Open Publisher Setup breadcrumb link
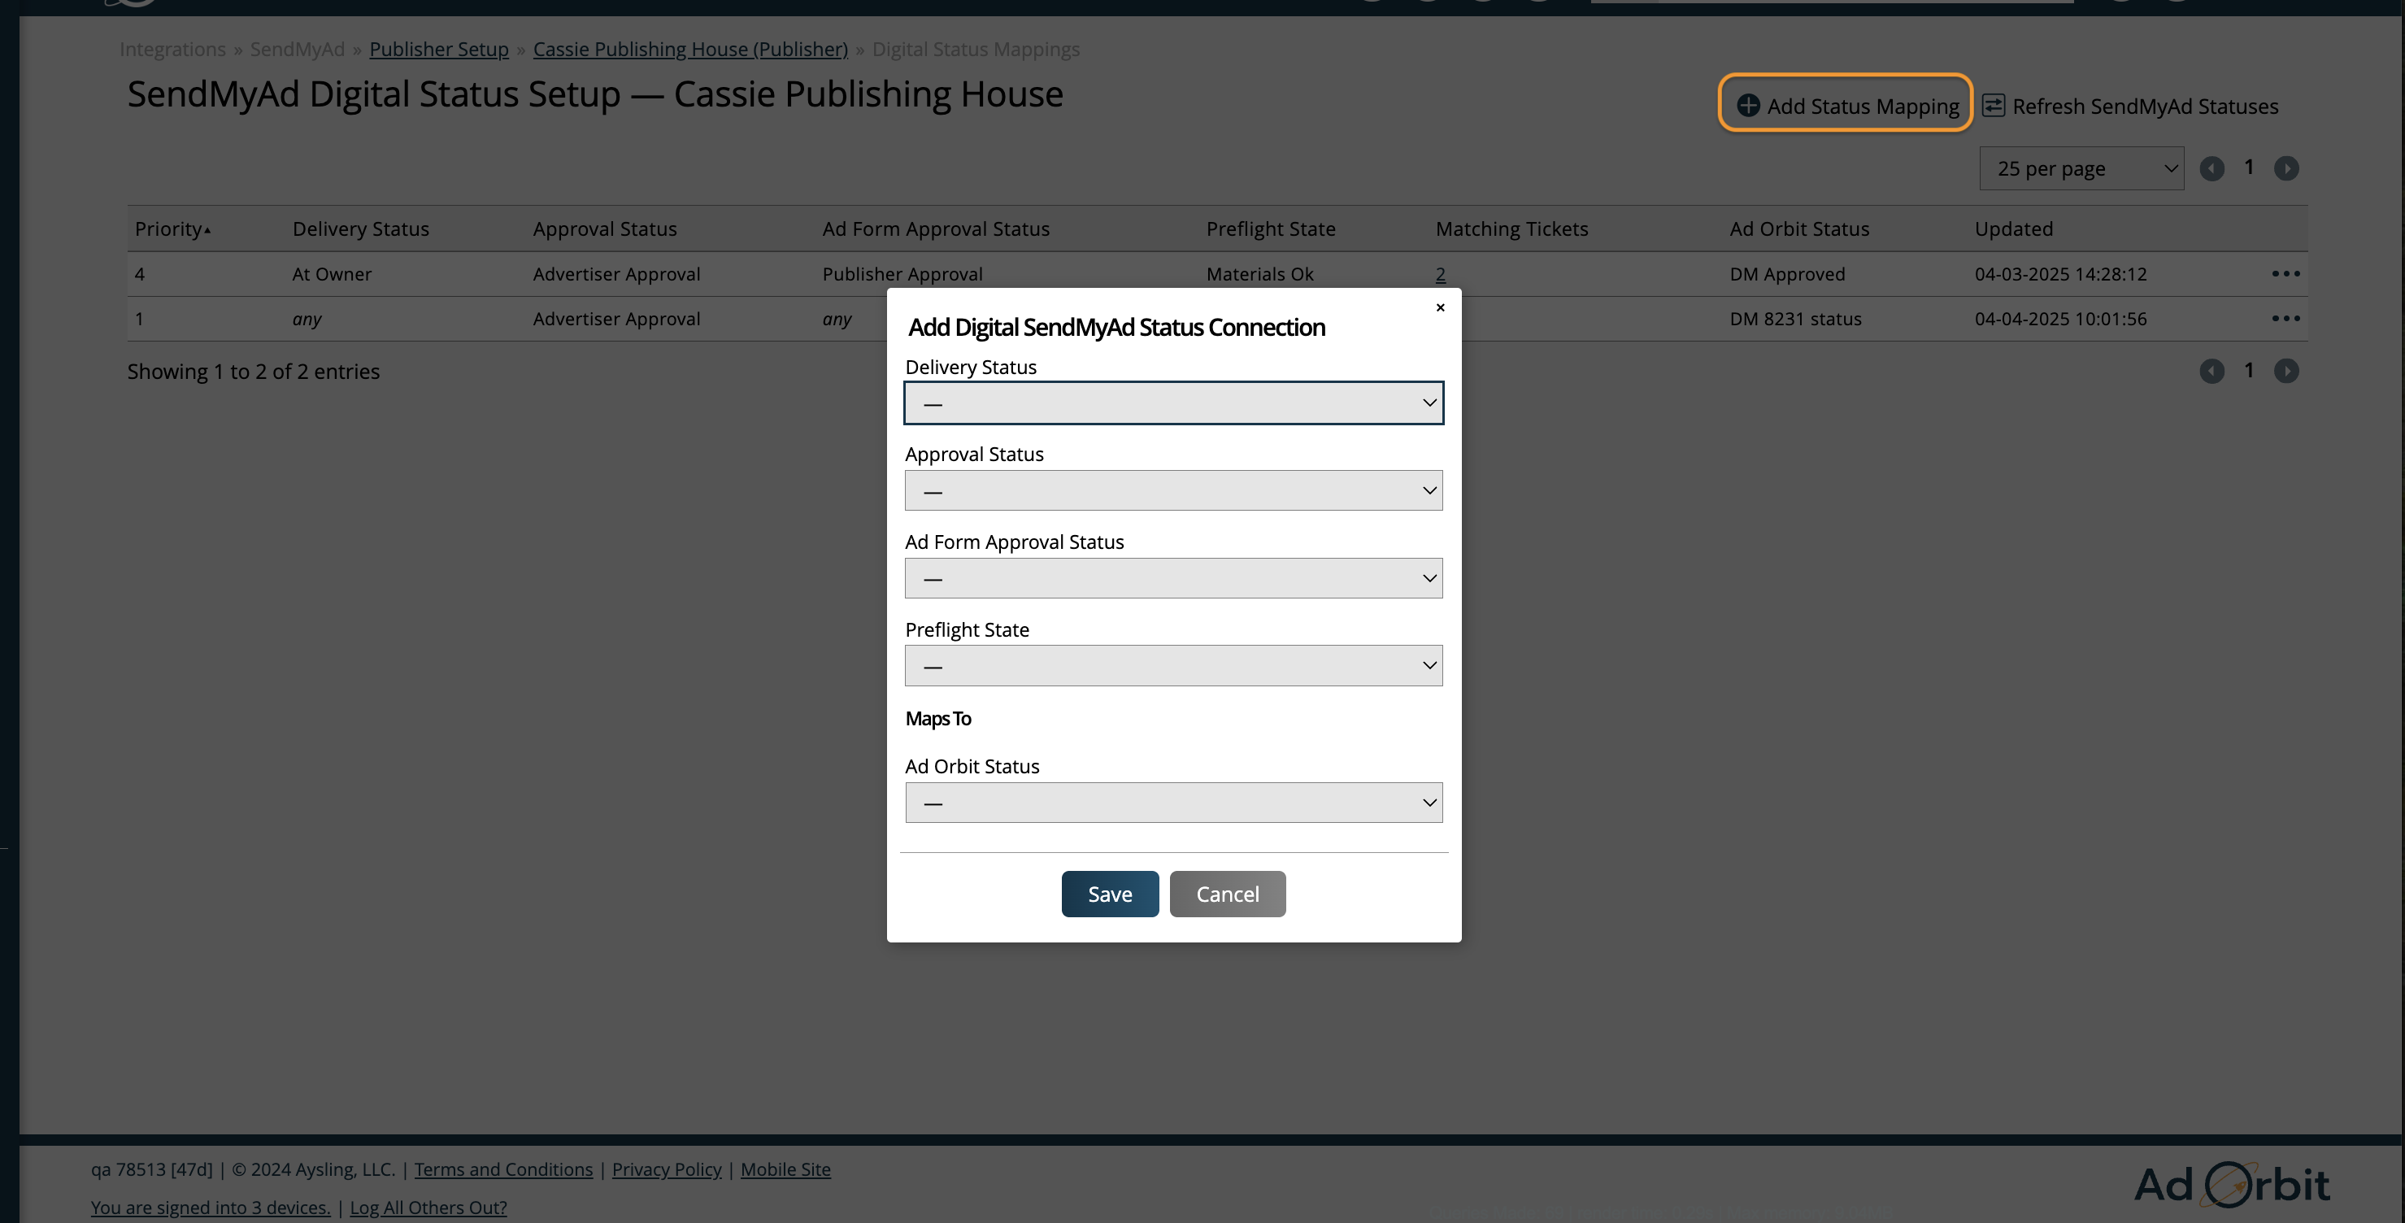 click(x=439, y=50)
